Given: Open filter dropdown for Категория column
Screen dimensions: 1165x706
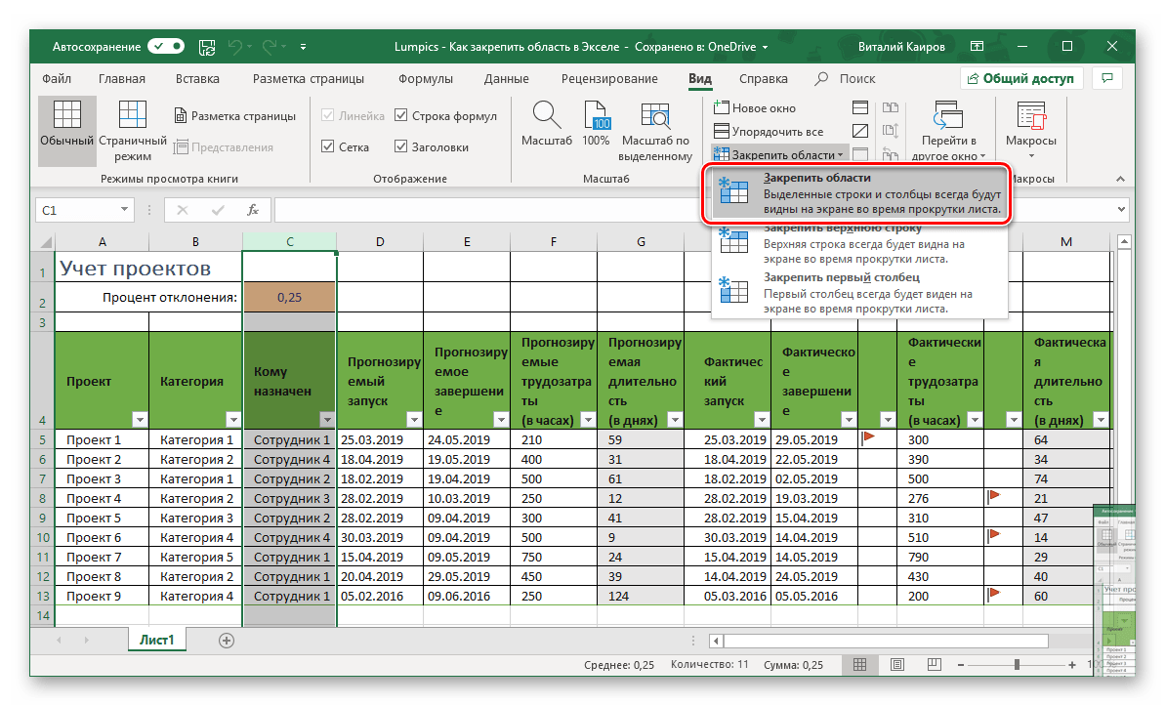Looking at the screenshot, I should tap(232, 420).
